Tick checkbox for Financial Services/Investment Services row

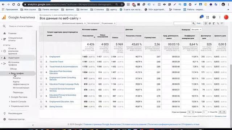[41, 90]
